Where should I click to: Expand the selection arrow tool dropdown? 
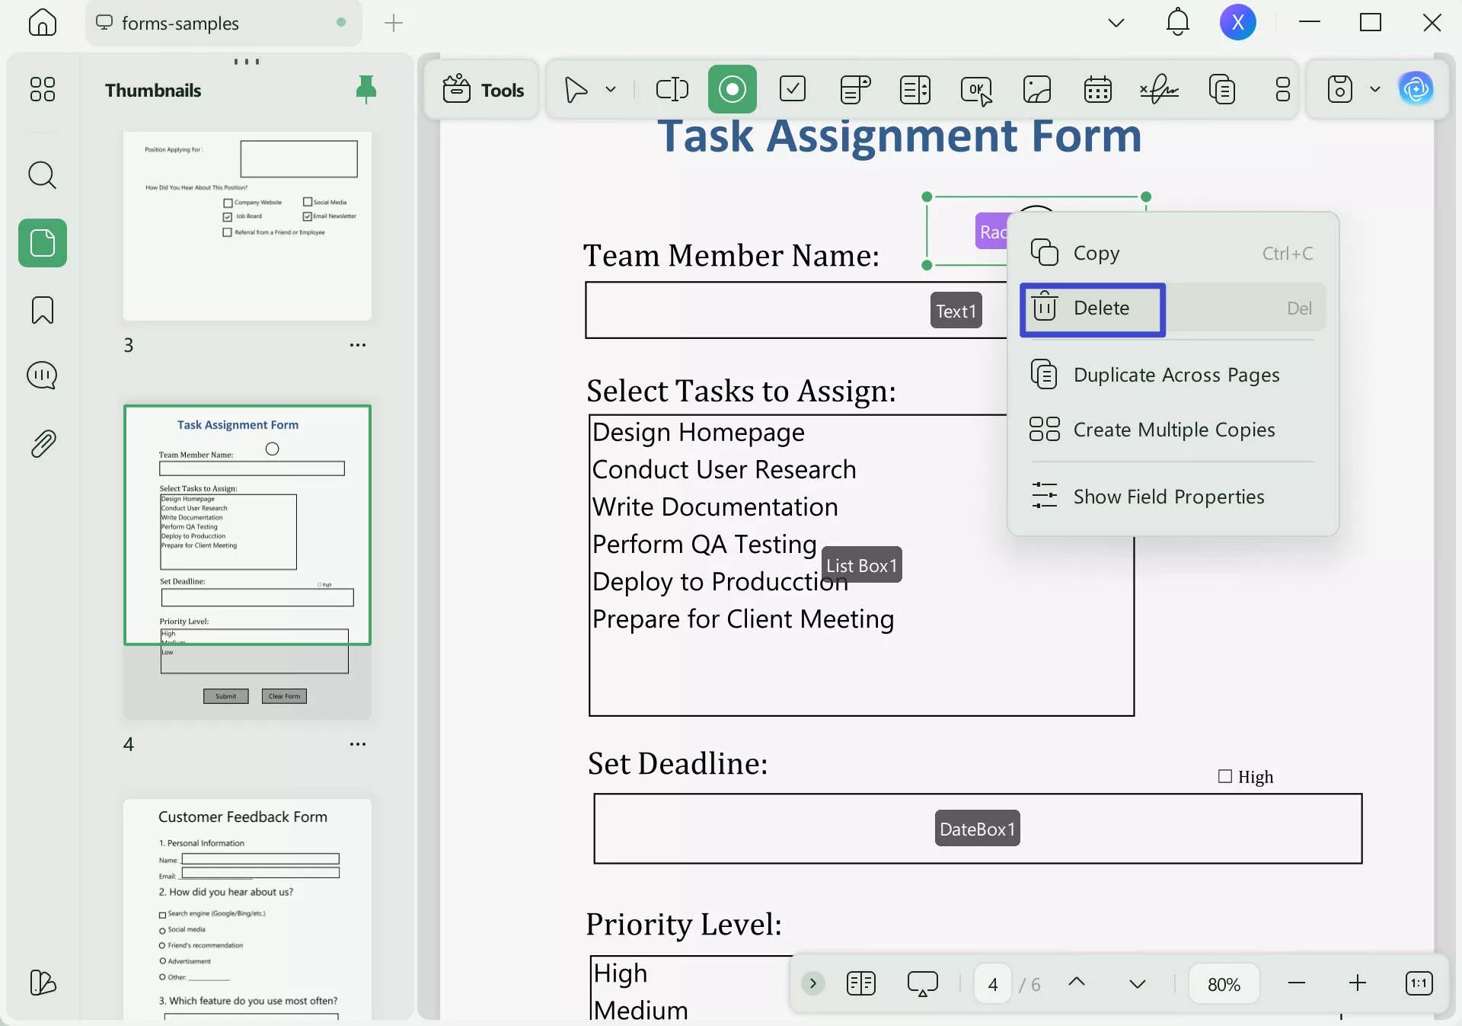coord(611,90)
